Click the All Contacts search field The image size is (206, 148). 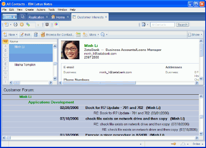click(x=162, y=24)
